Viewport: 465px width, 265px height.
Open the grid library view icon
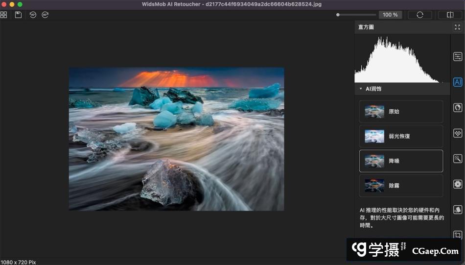pos(4,15)
